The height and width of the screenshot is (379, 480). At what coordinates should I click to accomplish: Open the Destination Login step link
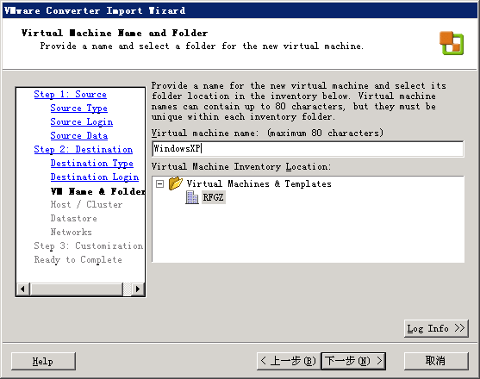point(95,177)
